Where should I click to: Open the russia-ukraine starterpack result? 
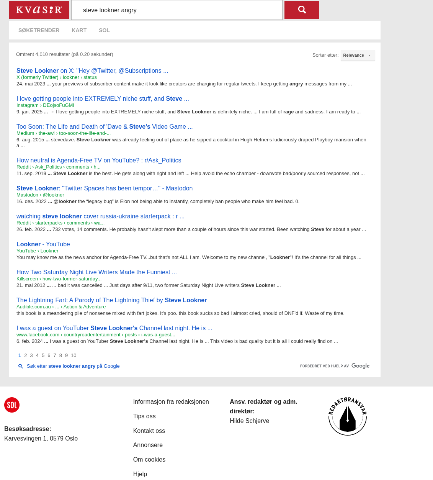(100, 216)
